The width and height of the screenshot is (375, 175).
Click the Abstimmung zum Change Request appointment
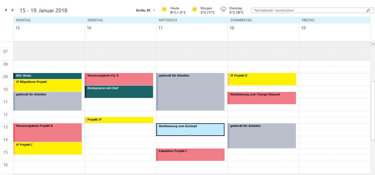point(262,98)
